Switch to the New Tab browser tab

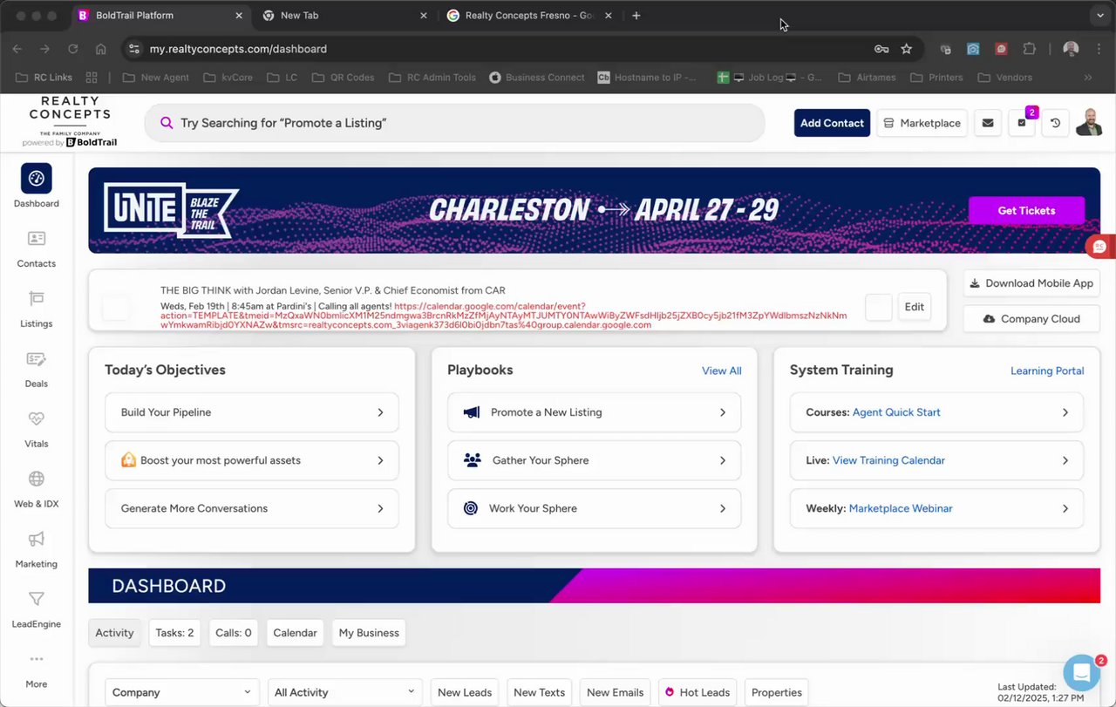344,16
